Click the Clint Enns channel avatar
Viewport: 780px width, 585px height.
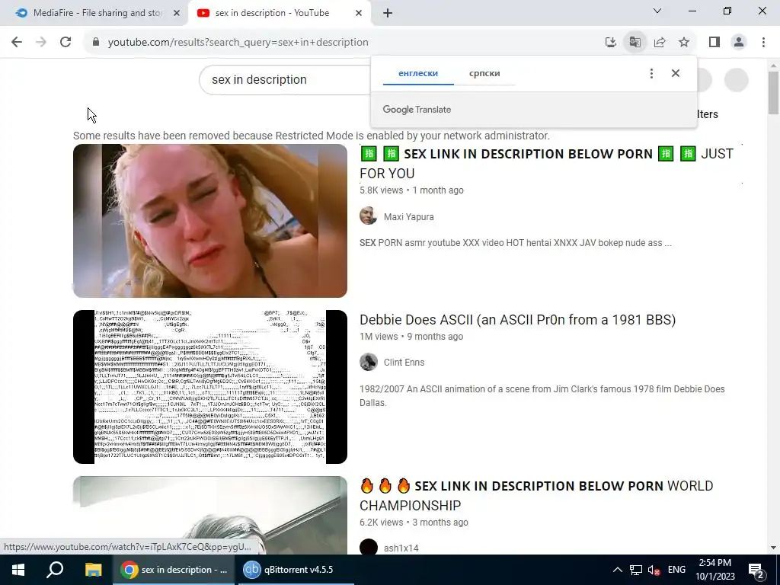click(369, 362)
